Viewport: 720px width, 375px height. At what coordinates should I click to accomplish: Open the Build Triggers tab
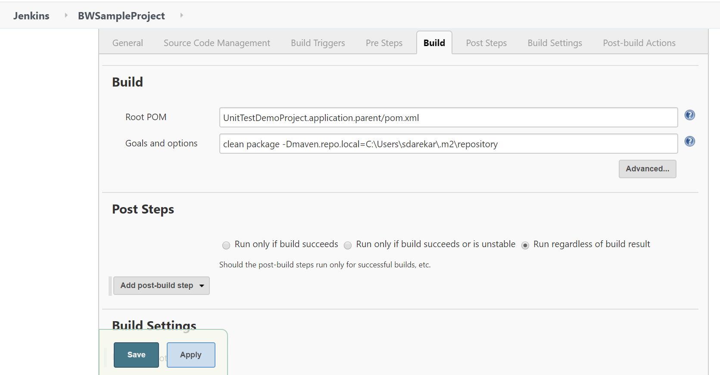[x=318, y=43]
